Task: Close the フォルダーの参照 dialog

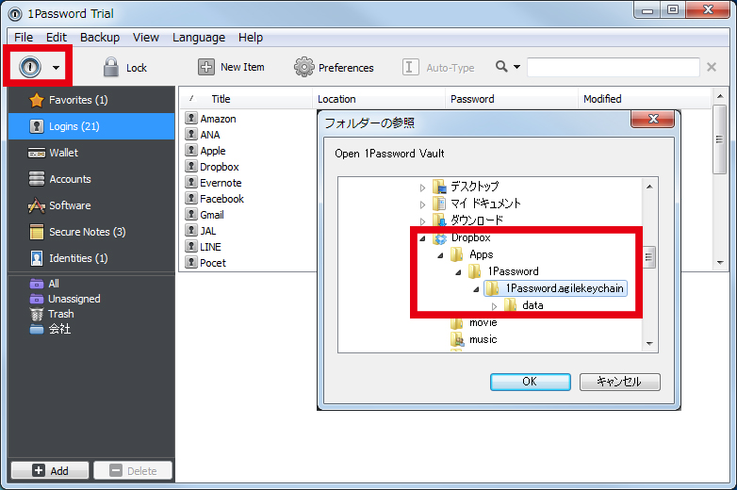Action: [x=653, y=119]
